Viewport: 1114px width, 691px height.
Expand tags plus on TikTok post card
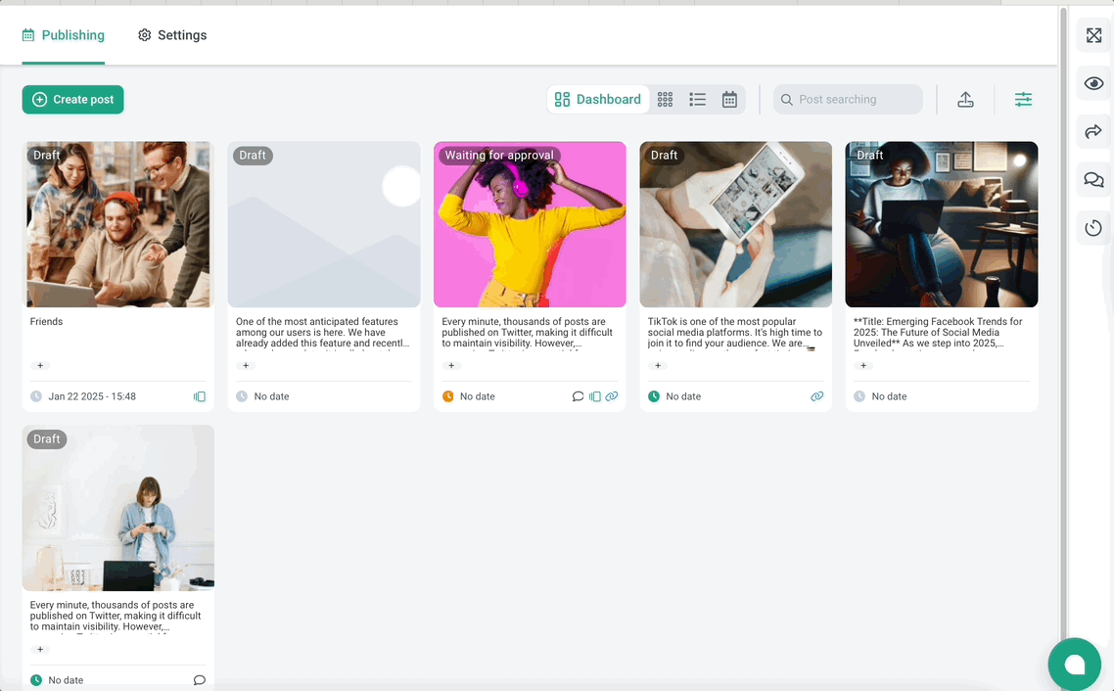(658, 365)
